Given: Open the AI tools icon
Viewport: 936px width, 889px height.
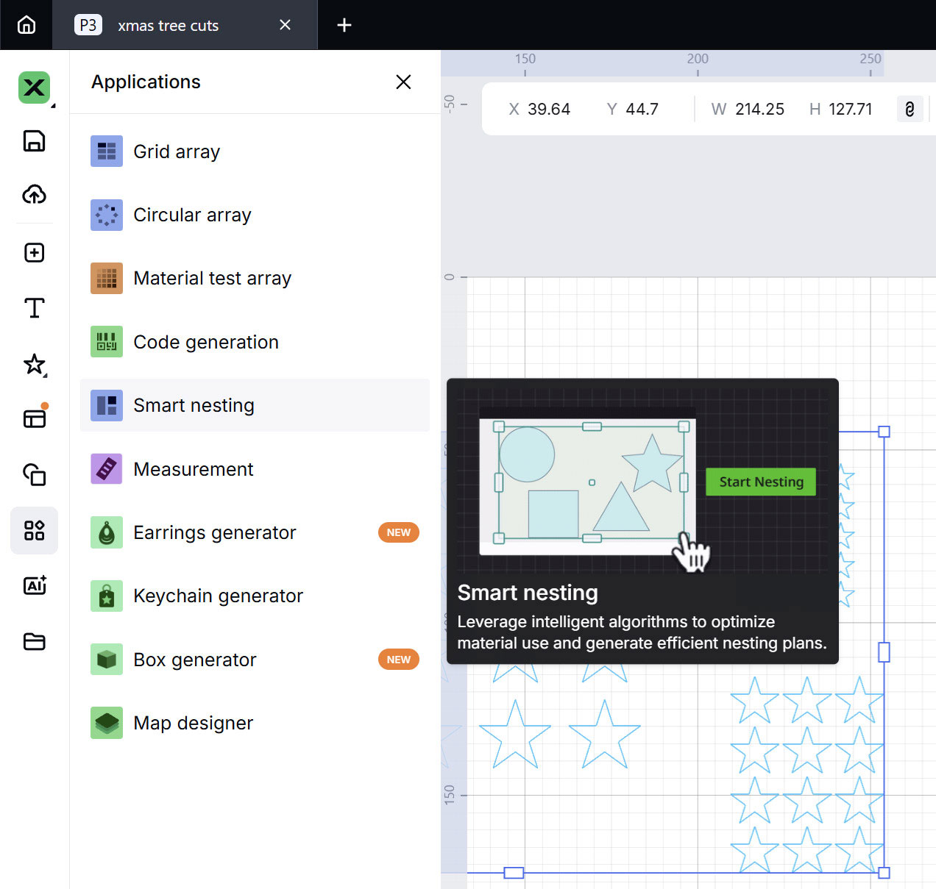Looking at the screenshot, I should click(34, 585).
